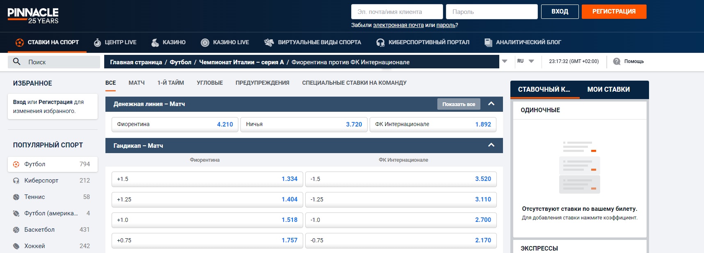Click the email/username input field
Viewport: 704px width, 253px height.
coord(397,11)
